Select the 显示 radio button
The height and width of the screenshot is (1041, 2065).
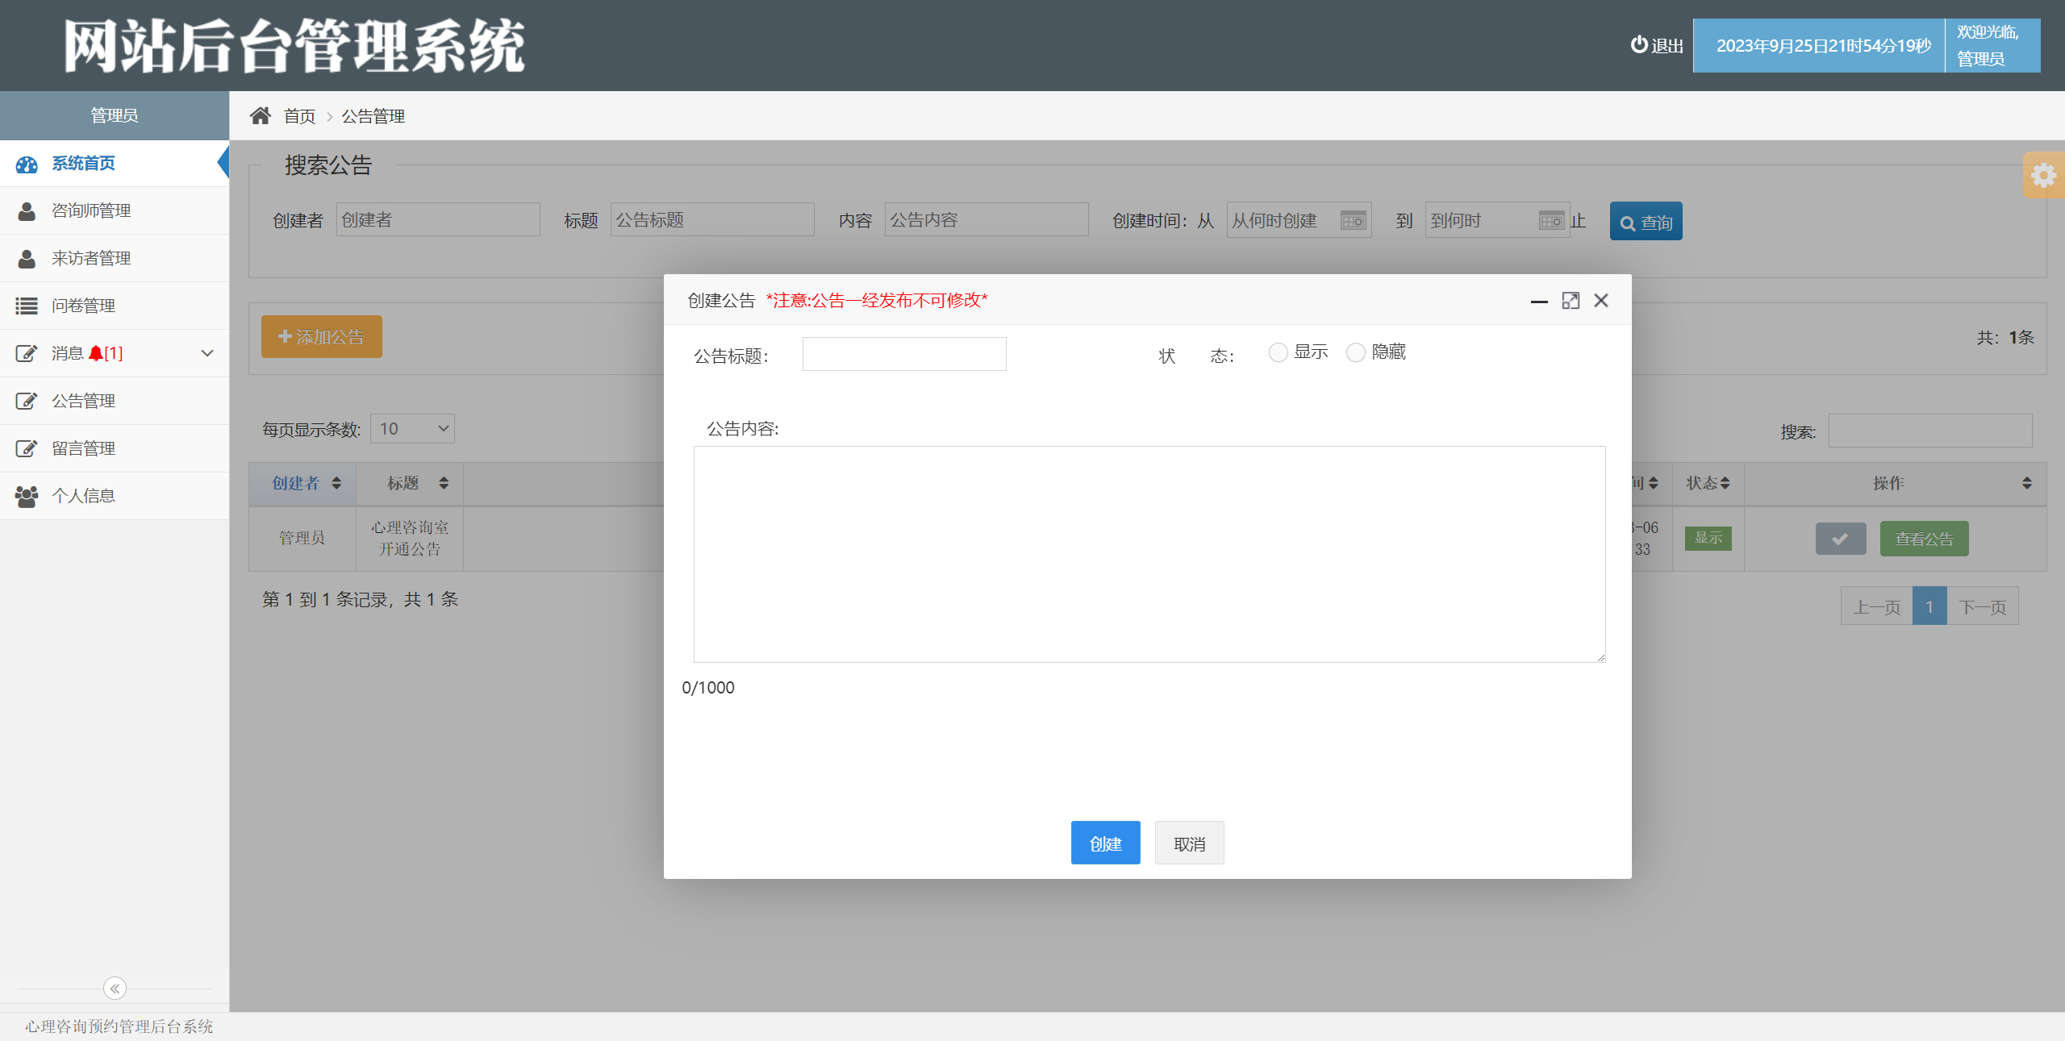[1278, 352]
